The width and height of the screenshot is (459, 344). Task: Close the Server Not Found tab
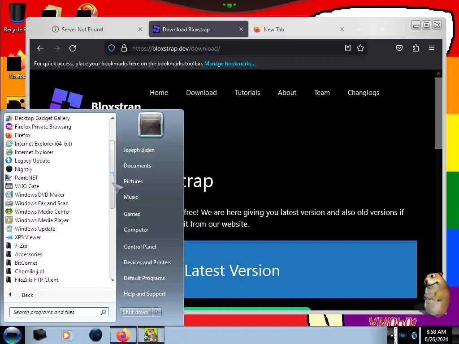[140, 29]
